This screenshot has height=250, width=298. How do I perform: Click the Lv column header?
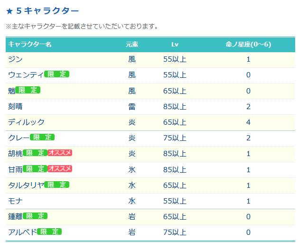click(x=175, y=45)
